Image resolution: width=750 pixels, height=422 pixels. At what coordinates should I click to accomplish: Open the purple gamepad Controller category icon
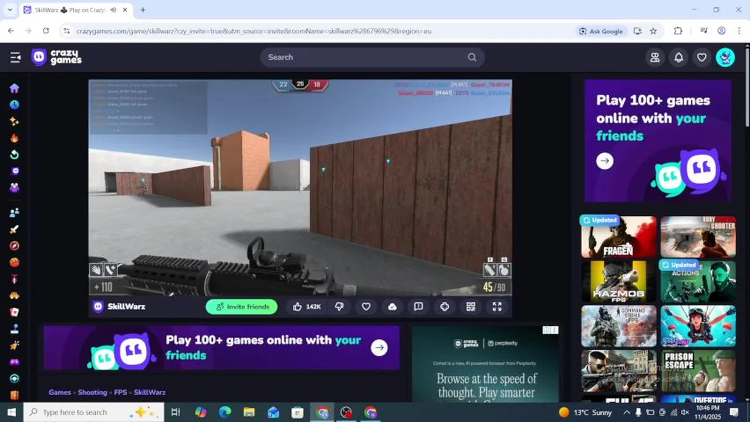coord(14,362)
